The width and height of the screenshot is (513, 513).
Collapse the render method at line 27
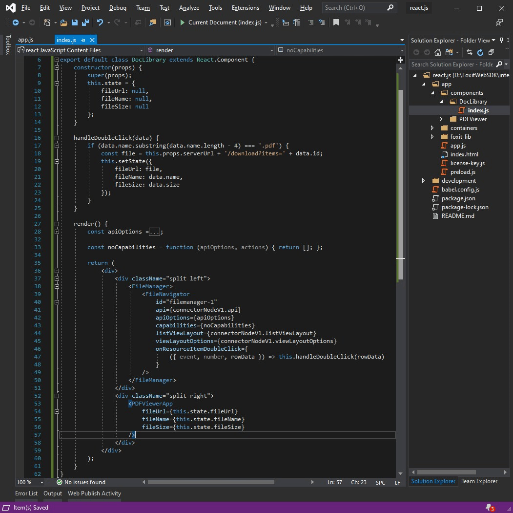tap(57, 224)
